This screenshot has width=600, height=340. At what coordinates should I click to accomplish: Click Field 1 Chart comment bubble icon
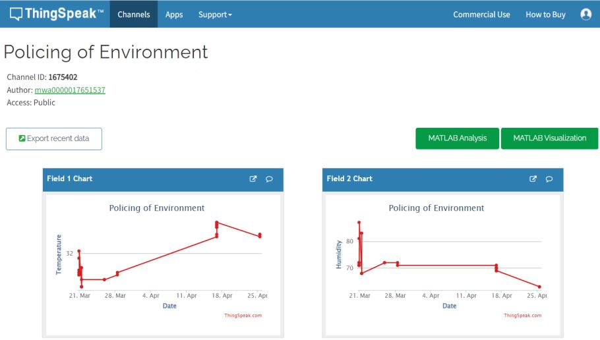(269, 179)
